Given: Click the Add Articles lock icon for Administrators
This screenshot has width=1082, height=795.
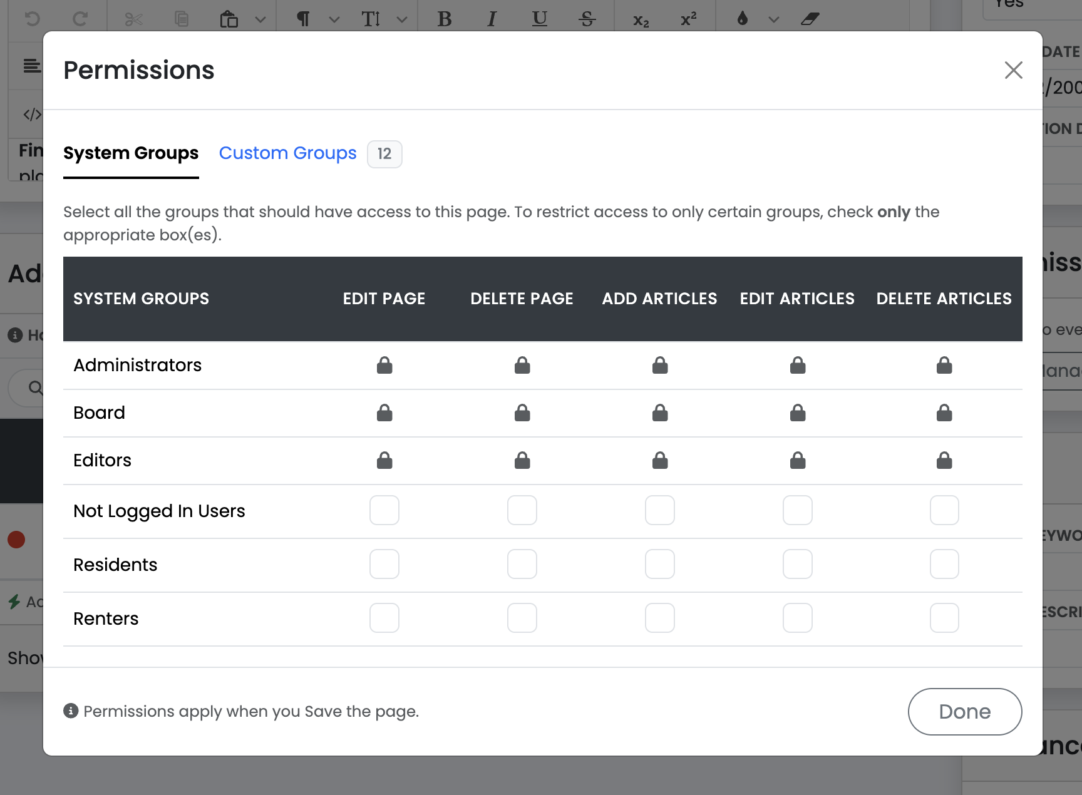Looking at the screenshot, I should (x=660, y=365).
